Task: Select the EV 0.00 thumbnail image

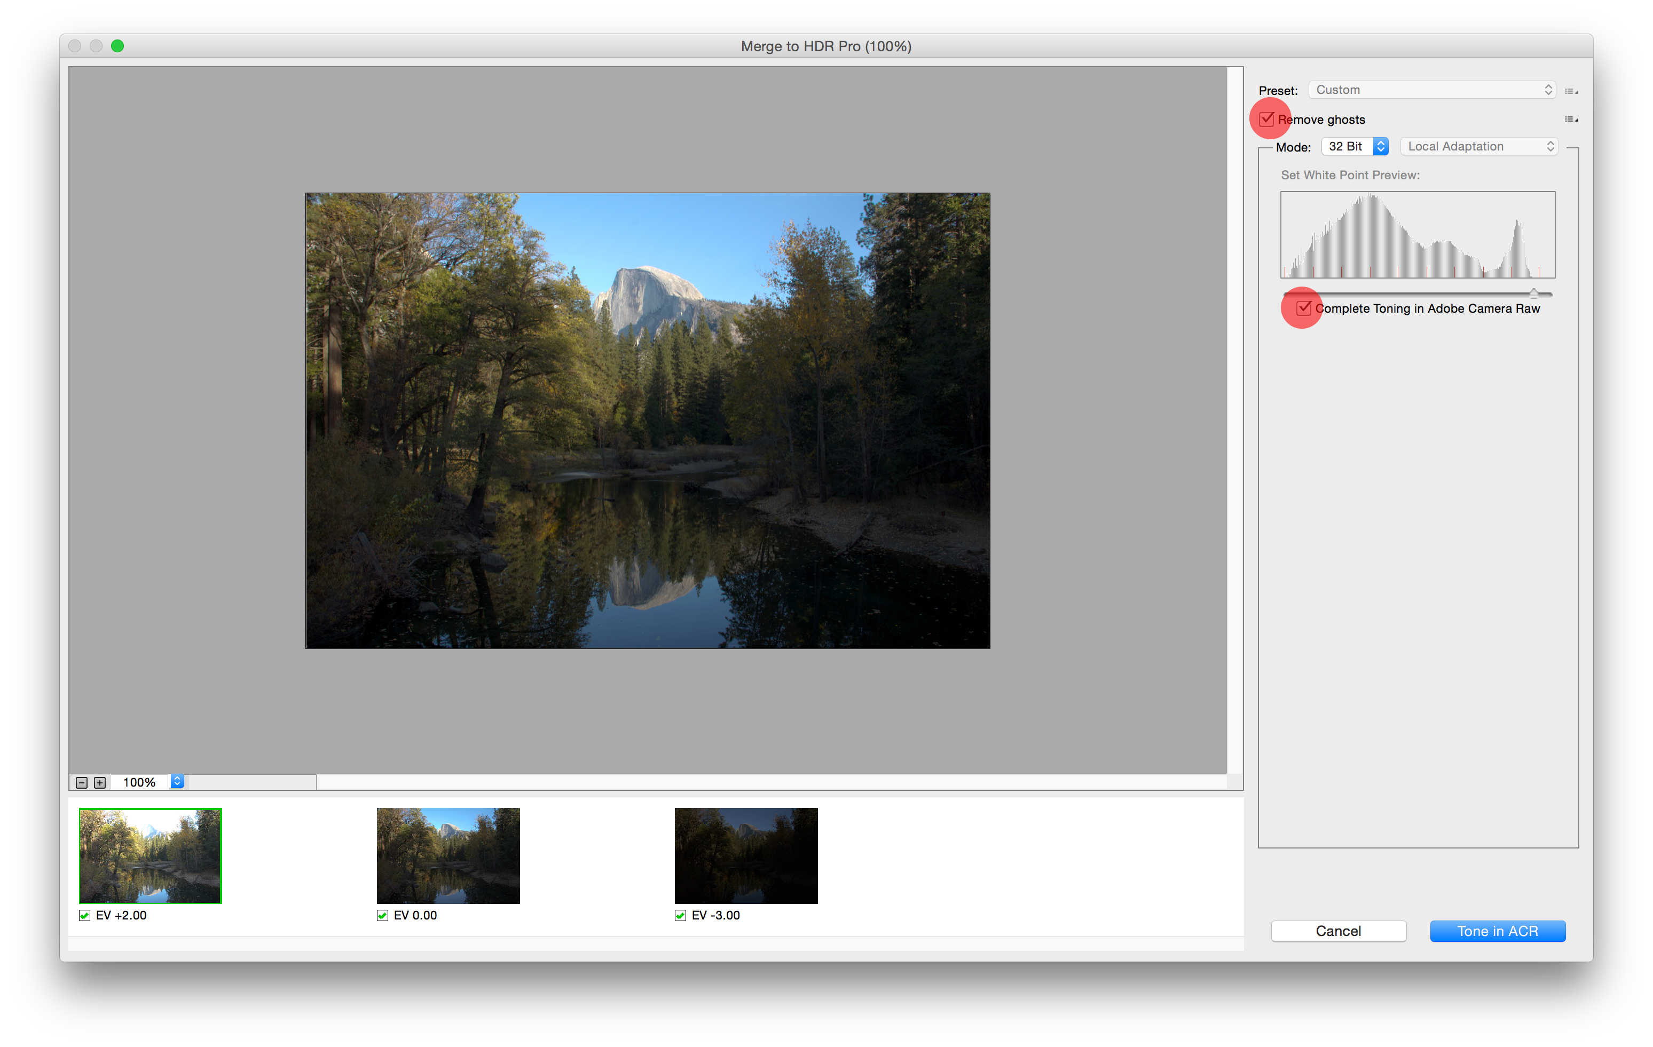Action: (448, 855)
